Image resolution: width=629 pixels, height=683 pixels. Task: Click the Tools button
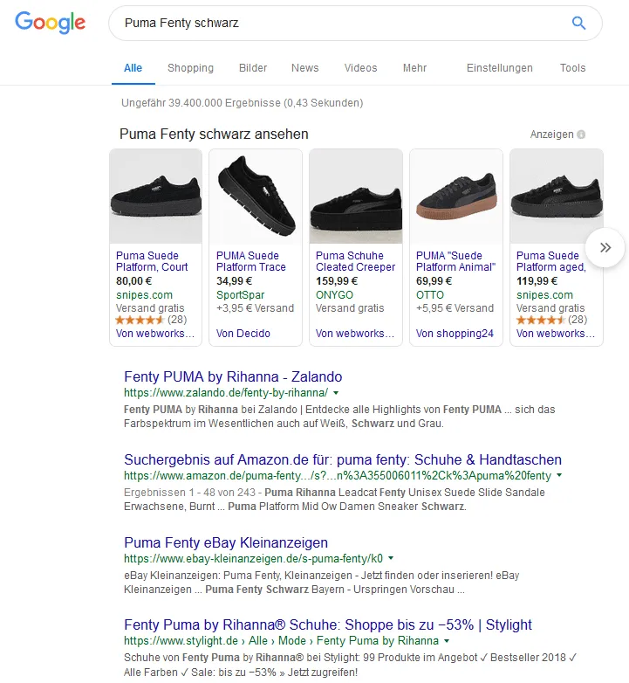coord(572,68)
